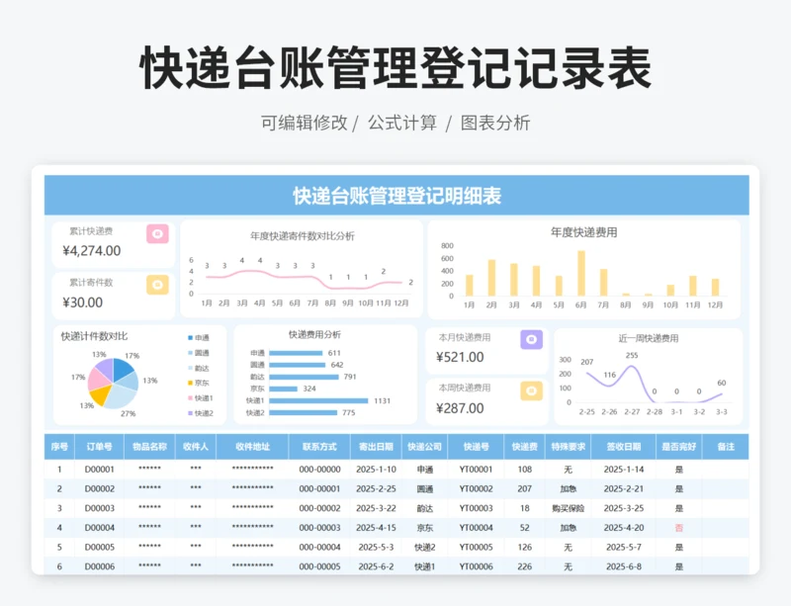Click the pink icon on 累计快递费 card
This screenshot has height=606, width=791.
[x=157, y=233]
